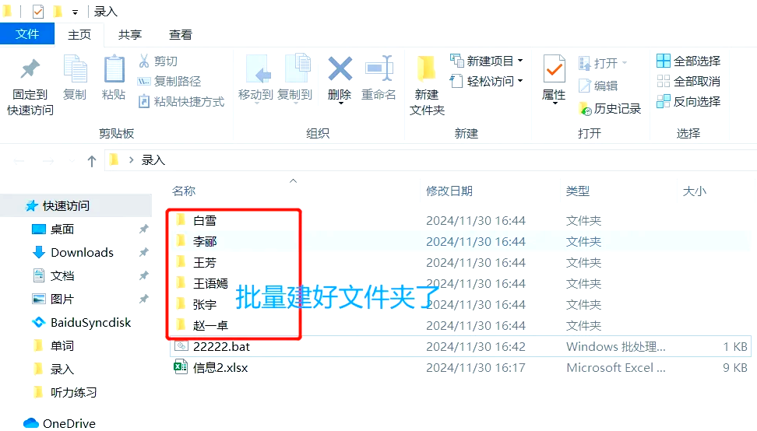Sort by 类型 type column header
757x431 pixels.
(577, 191)
